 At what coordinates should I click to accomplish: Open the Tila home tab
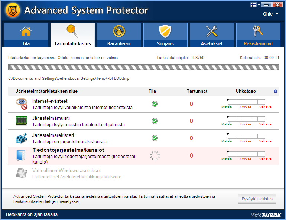26,35
